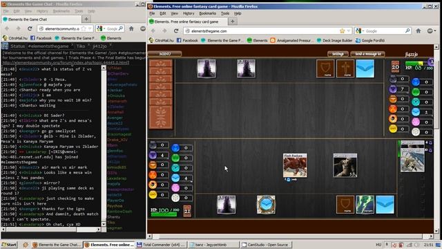442x249 pixels.
Task: Click your teal time quanta icon
Action: click(x=175, y=168)
